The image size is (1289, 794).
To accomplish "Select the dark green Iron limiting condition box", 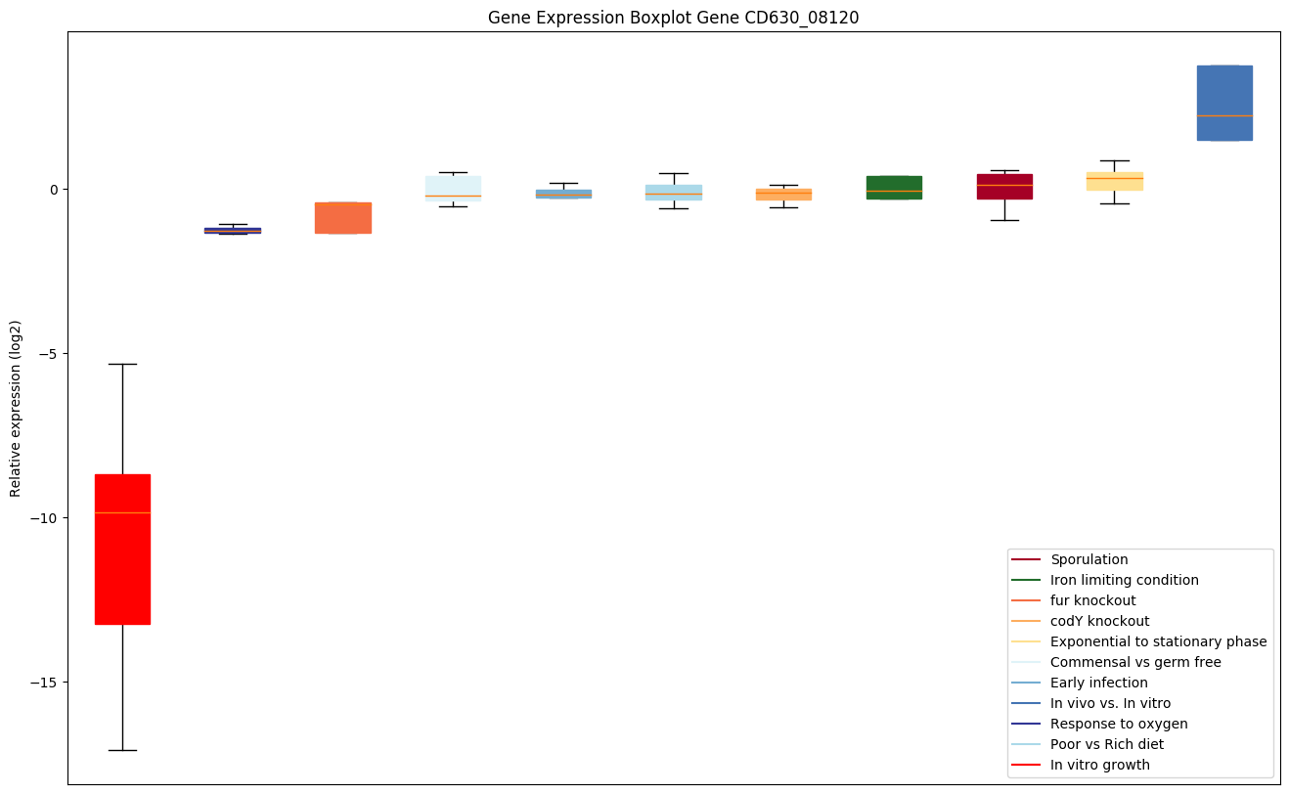I will tap(894, 187).
